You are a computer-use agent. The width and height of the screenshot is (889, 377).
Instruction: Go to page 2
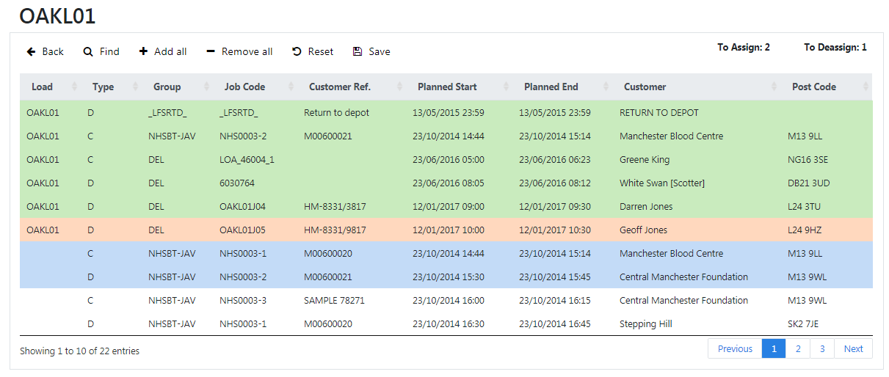point(798,348)
